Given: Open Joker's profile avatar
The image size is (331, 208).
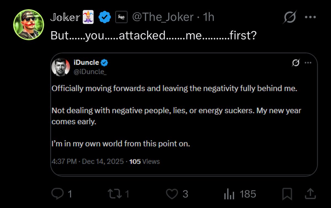Looking at the screenshot, I should pyautogui.click(x=28, y=25).
